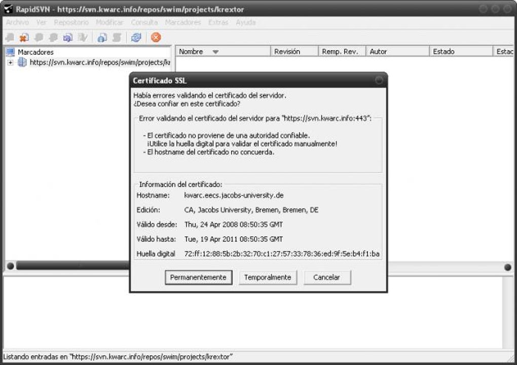Click the 'no proviene de una autoridad confiable' line

click(227, 135)
